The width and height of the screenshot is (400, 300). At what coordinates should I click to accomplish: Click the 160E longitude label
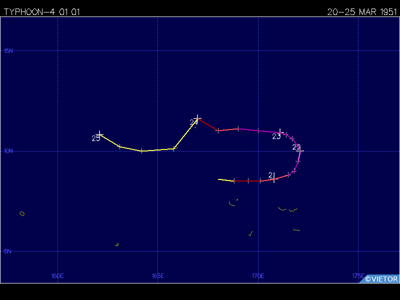[57, 276]
